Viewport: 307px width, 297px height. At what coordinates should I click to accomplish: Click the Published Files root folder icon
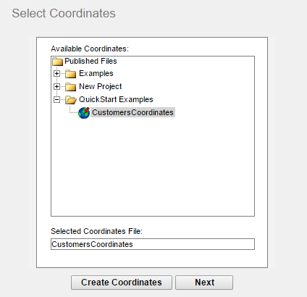point(58,62)
